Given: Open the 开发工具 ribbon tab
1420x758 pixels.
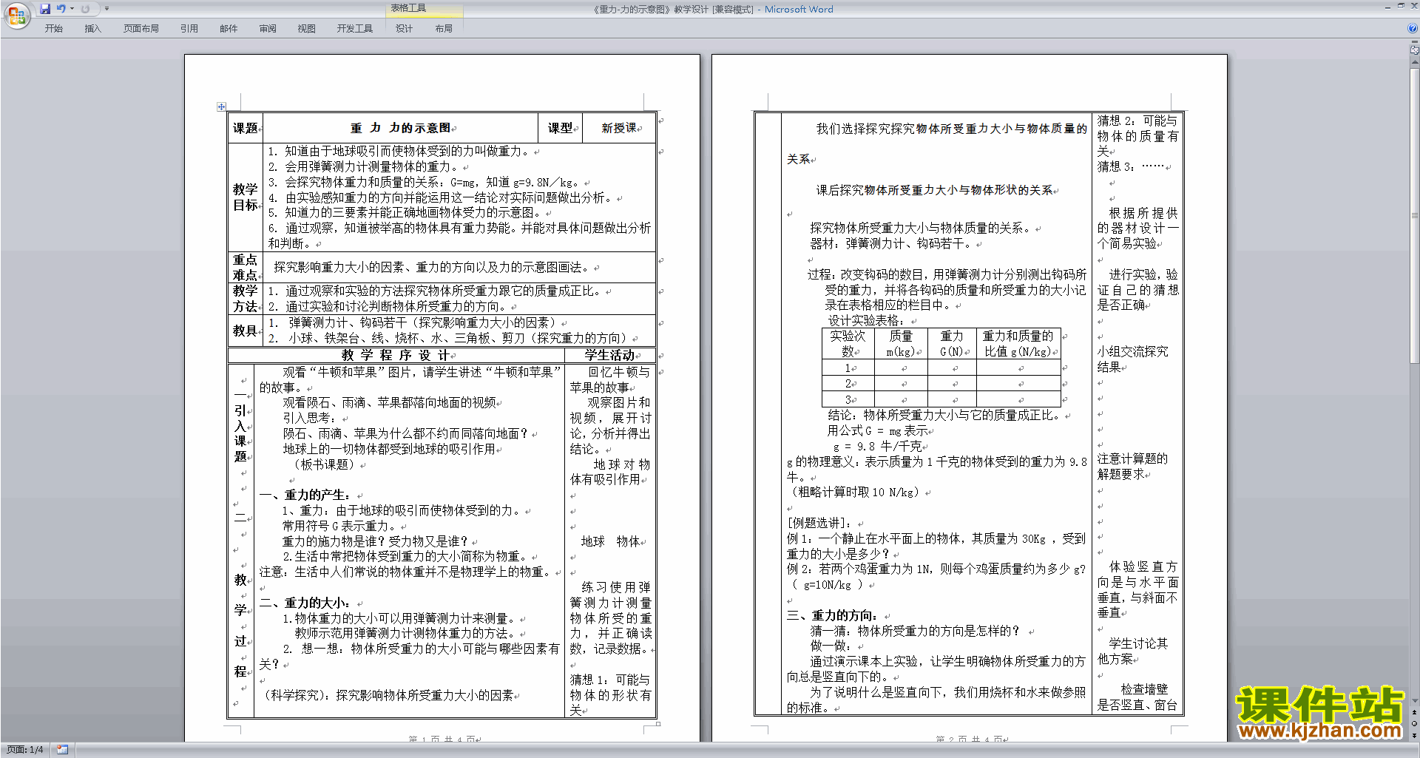Looking at the screenshot, I should click(355, 28).
